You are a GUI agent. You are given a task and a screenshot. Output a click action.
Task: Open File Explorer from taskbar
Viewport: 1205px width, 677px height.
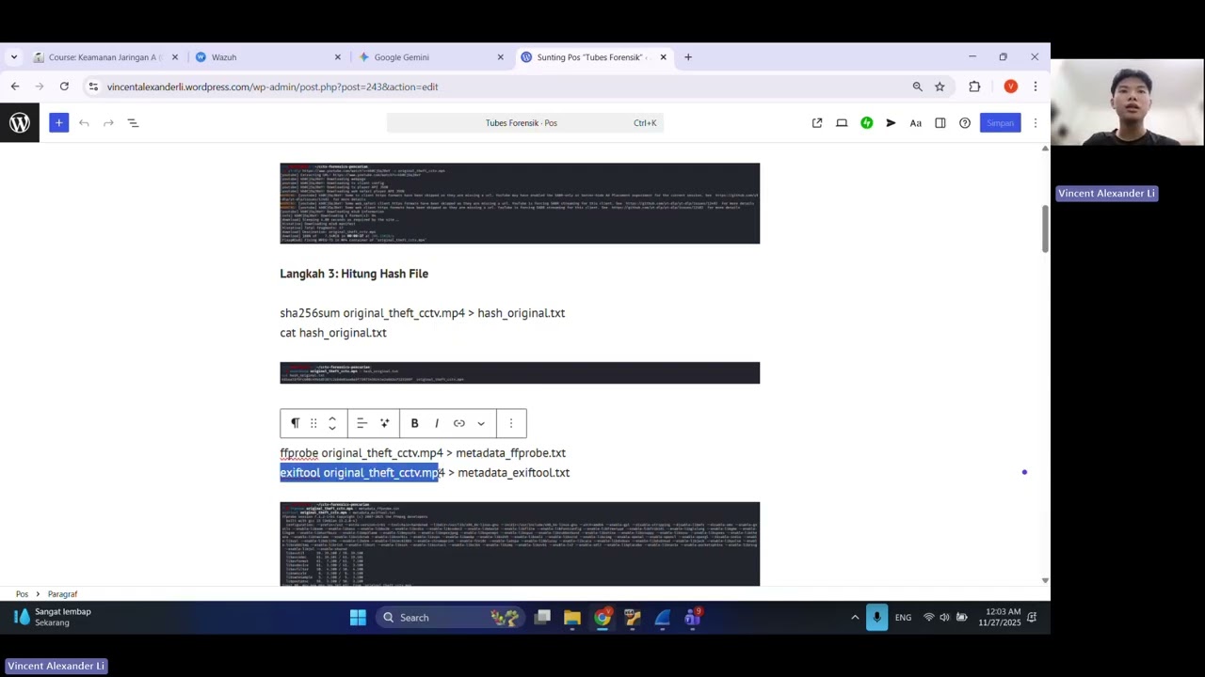click(x=572, y=618)
